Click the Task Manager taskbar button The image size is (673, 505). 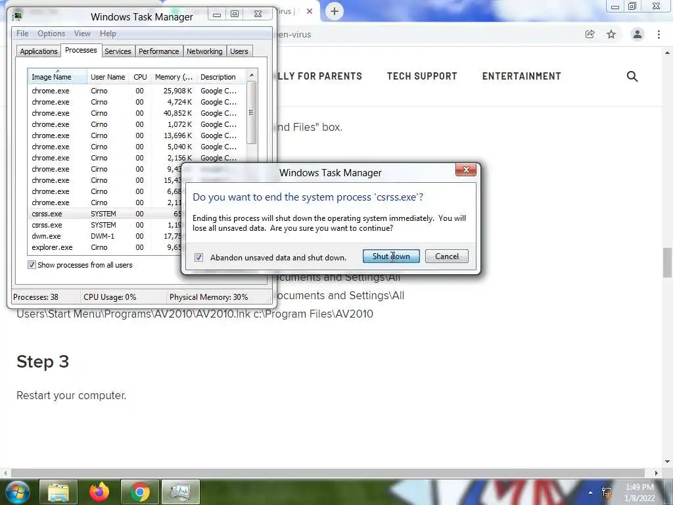(180, 492)
